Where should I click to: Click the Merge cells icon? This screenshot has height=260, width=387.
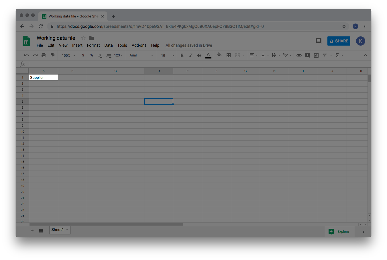237,55
